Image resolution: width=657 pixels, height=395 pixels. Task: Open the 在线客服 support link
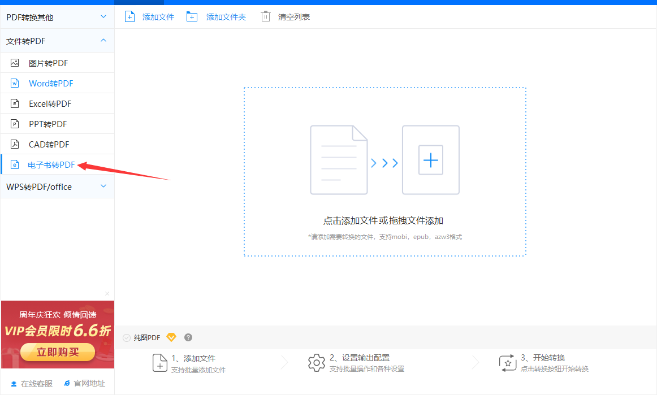coord(37,384)
